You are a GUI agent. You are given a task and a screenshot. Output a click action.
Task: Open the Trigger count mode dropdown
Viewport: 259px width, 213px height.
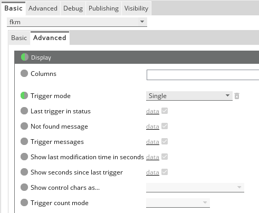(178, 203)
